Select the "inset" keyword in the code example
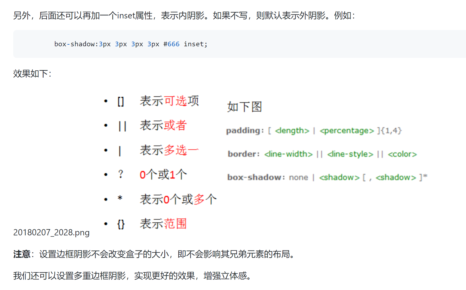Image resolution: width=466 pixels, height=290 pixels. pyautogui.click(x=194, y=44)
